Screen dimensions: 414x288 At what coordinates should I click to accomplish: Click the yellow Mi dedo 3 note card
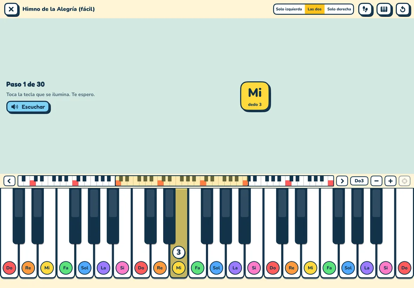click(255, 96)
